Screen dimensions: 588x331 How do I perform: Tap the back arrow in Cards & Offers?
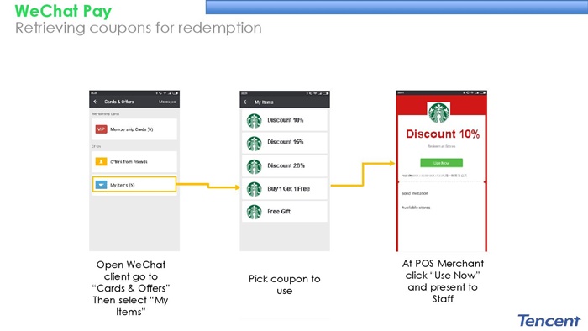click(x=96, y=102)
